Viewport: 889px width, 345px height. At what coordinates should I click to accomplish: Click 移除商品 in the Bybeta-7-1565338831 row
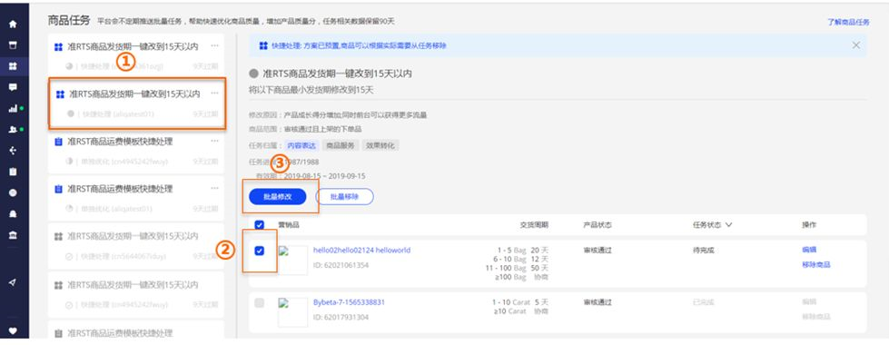(x=815, y=317)
